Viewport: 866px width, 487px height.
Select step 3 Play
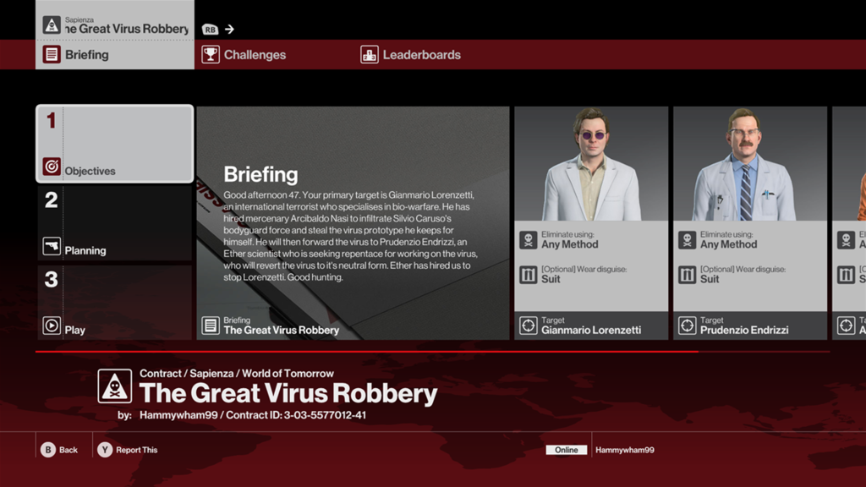point(115,303)
